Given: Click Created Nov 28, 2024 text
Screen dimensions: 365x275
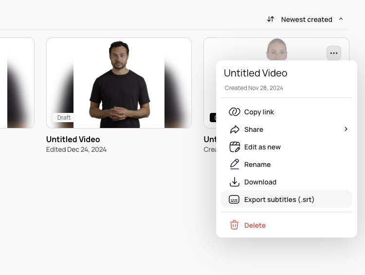Looking at the screenshot, I should click(254, 88).
